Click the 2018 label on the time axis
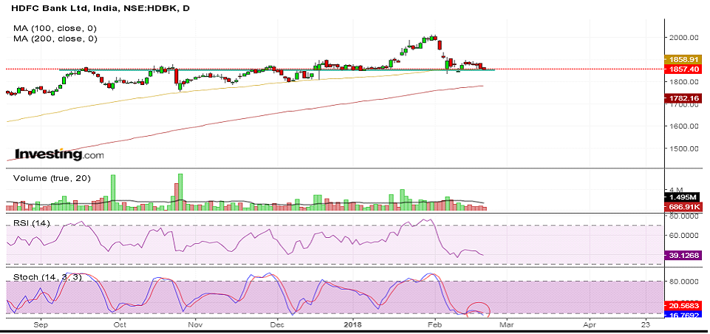 352,324
